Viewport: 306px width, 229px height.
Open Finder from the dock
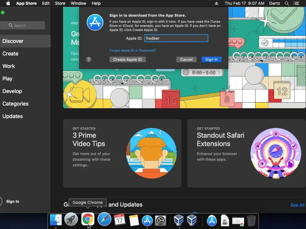click(56, 220)
